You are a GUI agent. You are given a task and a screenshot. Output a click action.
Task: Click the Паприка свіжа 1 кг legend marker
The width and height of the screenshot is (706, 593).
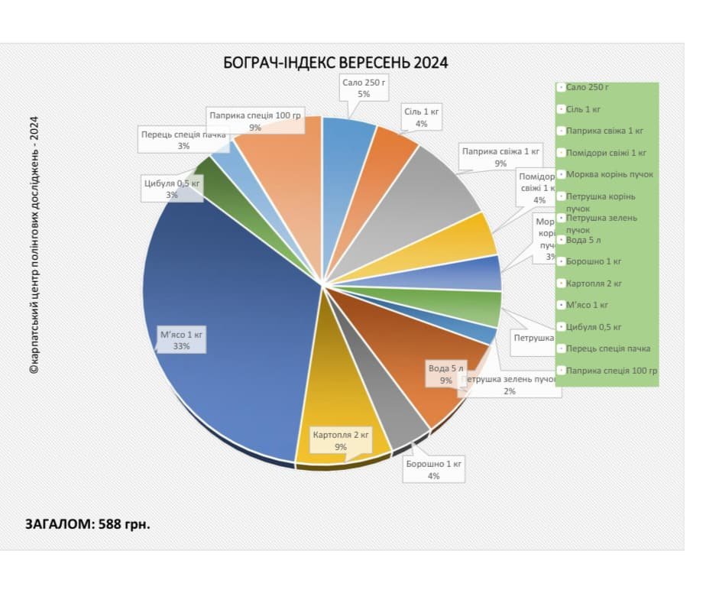[x=561, y=131]
